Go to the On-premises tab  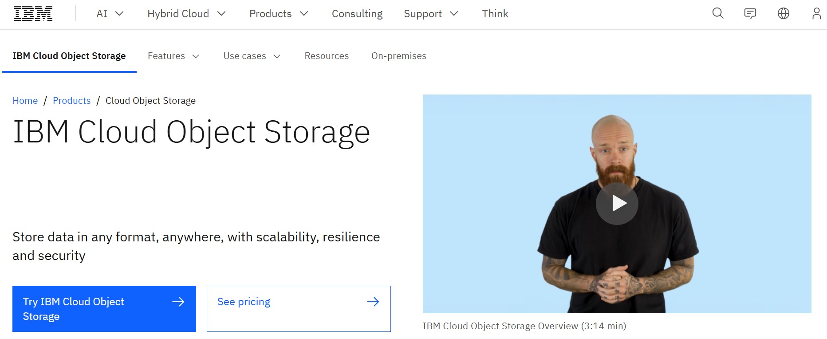pyautogui.click(x=399, y=56)
